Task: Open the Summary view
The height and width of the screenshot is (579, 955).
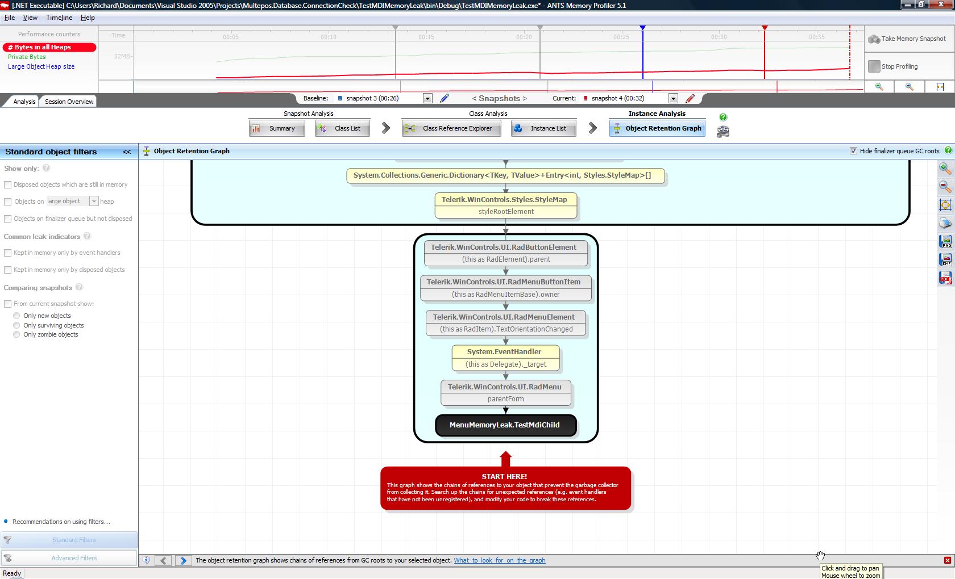Action: point(276,128)
